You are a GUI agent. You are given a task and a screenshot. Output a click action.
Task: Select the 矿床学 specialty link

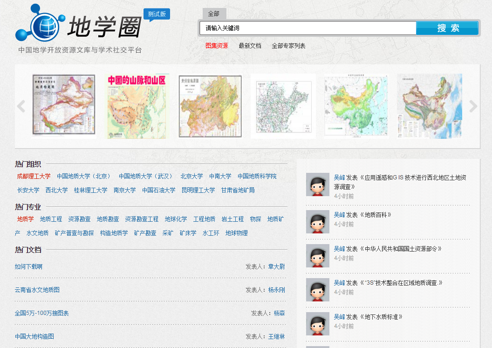pos(188,233)
